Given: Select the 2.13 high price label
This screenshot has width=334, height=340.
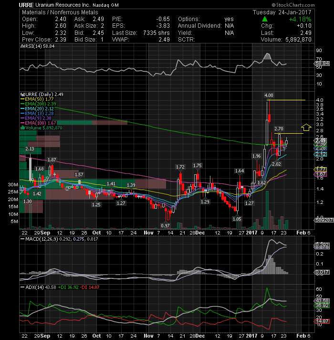Looking at the screenshot, I should (x=30, y=149).
